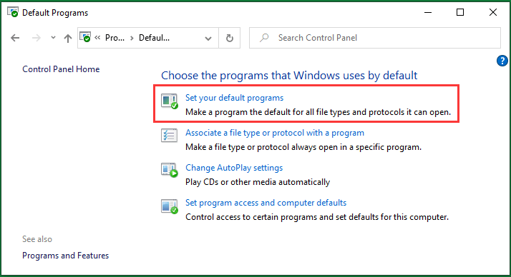Click the Search Control Panel field
The image size is (511, 277).
(375, 38)
